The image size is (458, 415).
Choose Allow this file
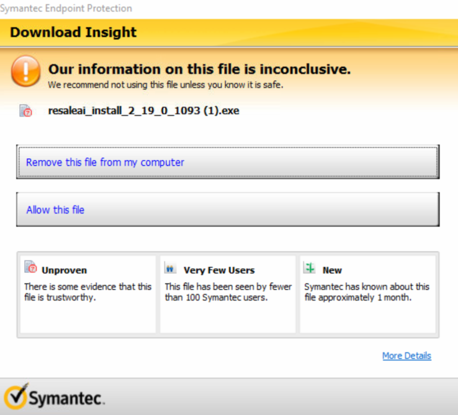click(x=228, y=210)
